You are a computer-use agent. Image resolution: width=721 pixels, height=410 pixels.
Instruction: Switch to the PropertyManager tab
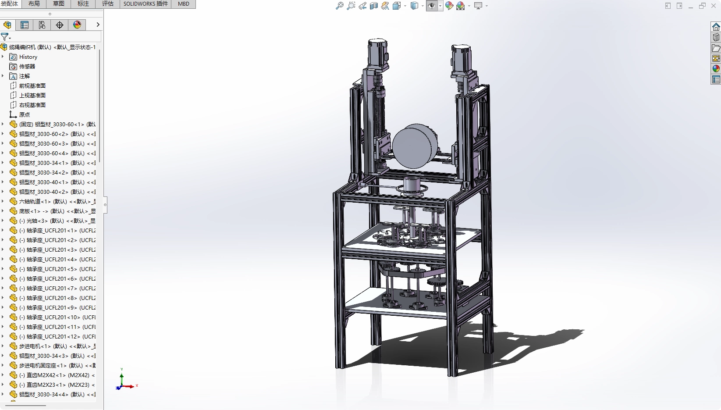[x=25, y=25]
